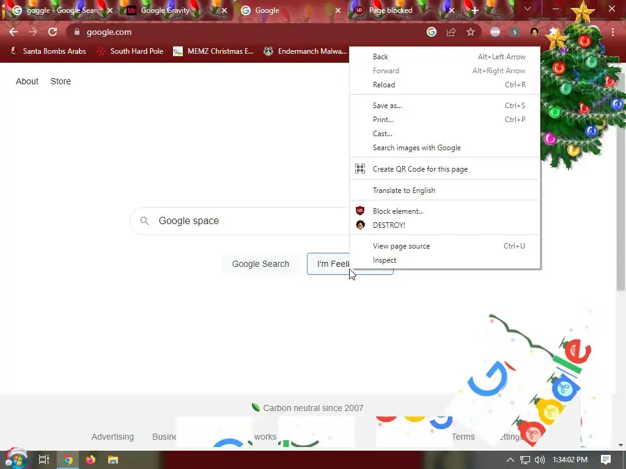
Task: Open the Terms footer link
Action: 463,437
